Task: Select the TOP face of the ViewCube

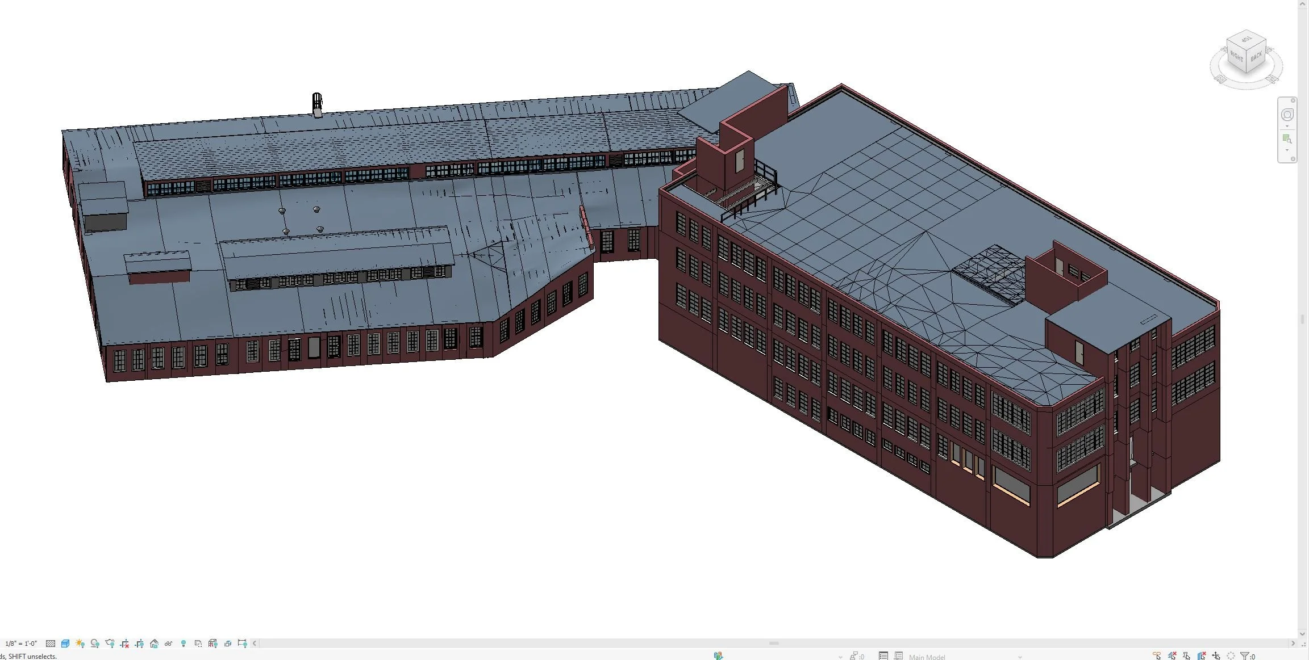Action: (1245, 40)
